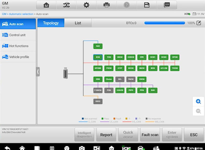Select the ECM node in the topology diagram
The width and height of the screenshot is (205, 150).
(98, 57)
